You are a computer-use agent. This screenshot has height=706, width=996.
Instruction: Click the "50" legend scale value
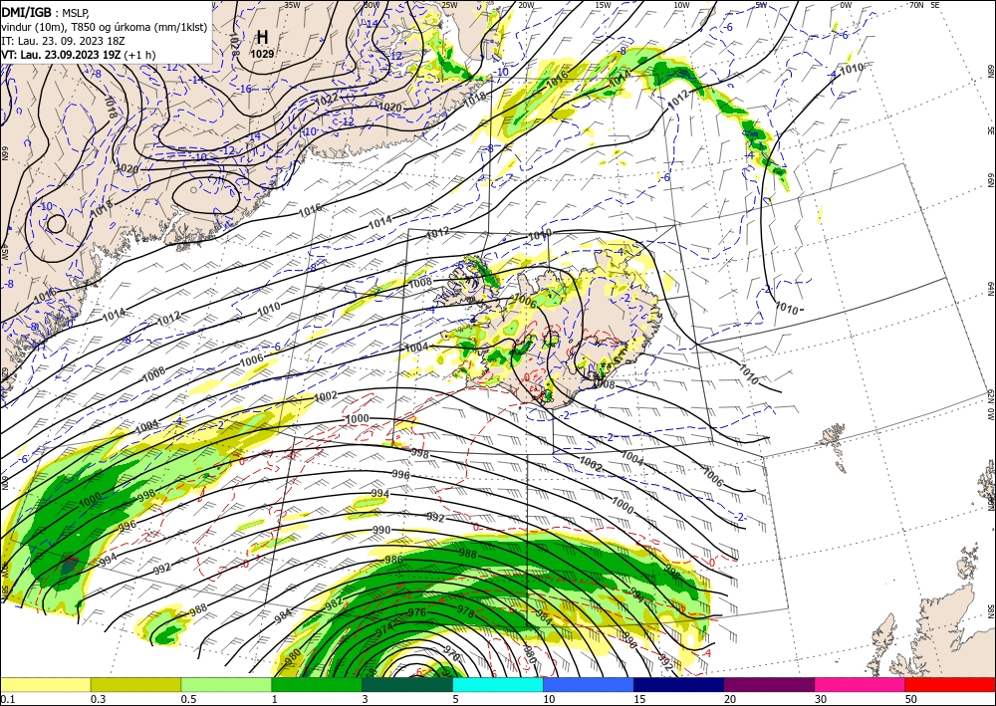912,699
